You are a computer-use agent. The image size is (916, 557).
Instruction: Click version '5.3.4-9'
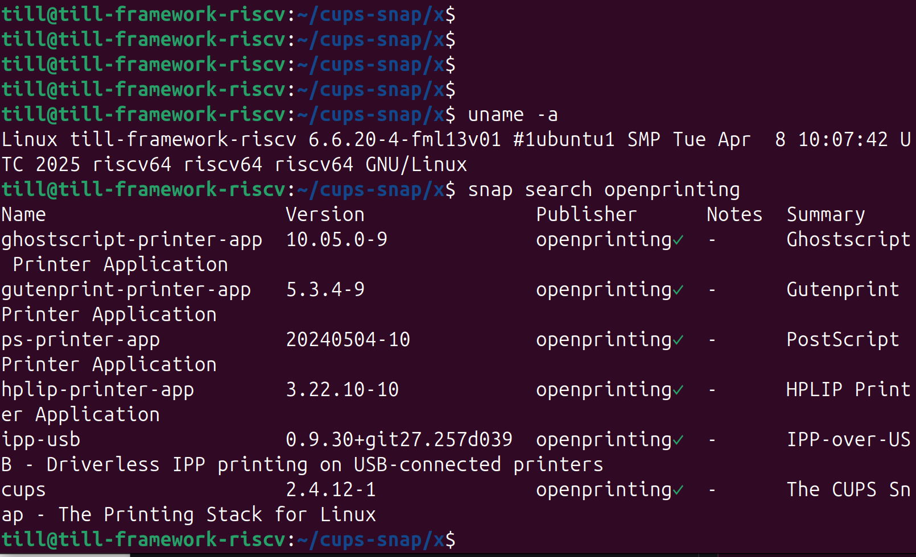click(325, 290)
